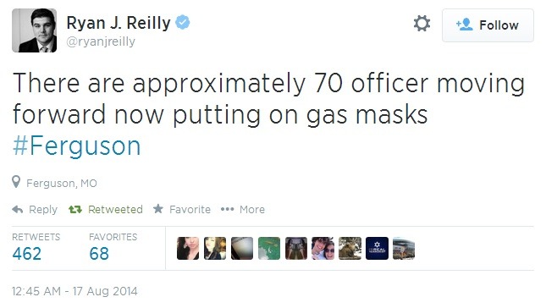Click the add-person icon in Follow
This screenshot has height=308, width=546.
coord(464,25)
